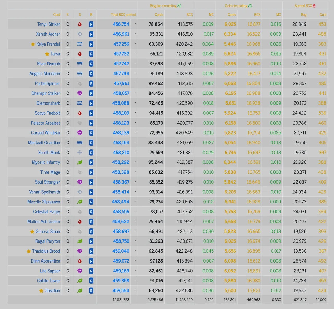Click the total regular cards 2,275,466

pyautogui.click(x=155, y=300)
